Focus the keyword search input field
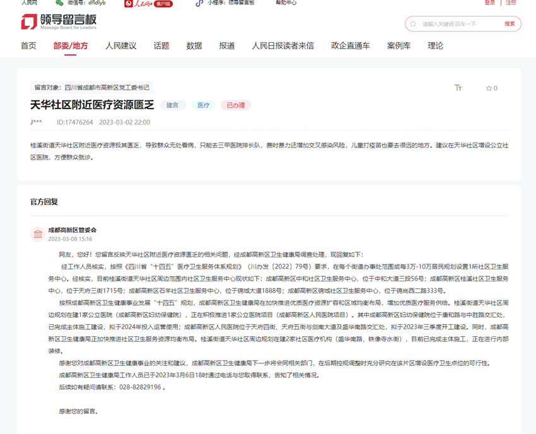The width and height of the screenshot is (536, 434). coord(457,25)
